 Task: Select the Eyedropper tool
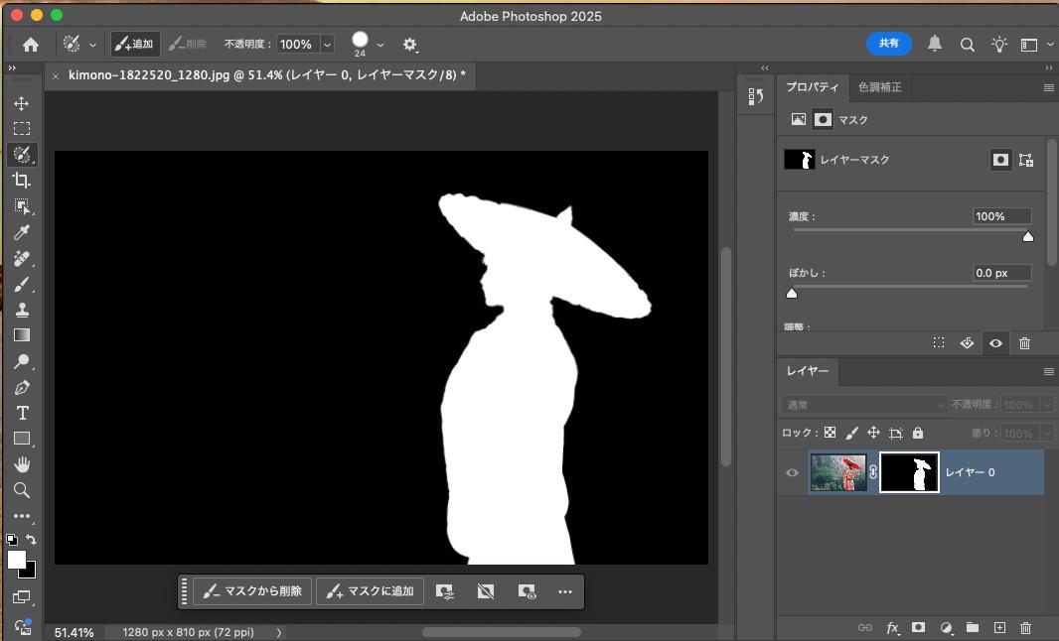pos(22,232)
